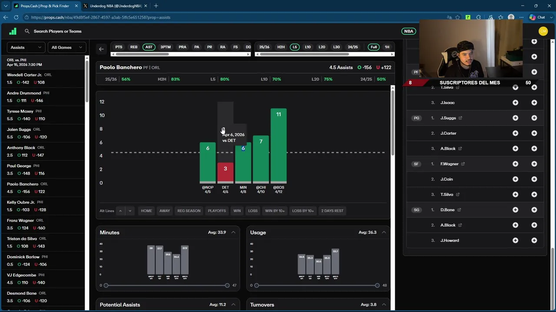556x312 pixels.
Task: Open A.Black external link under PG
Action: pos(460,149)
